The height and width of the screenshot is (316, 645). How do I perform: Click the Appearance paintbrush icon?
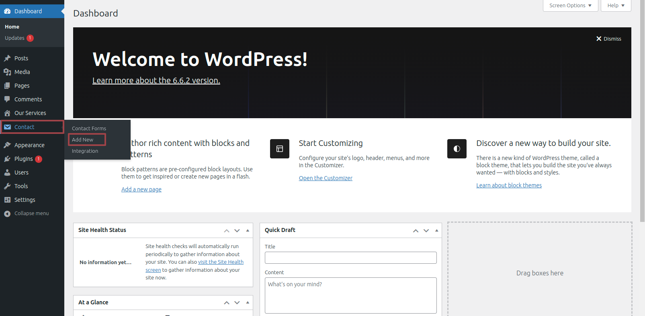(x=7, y=145)
